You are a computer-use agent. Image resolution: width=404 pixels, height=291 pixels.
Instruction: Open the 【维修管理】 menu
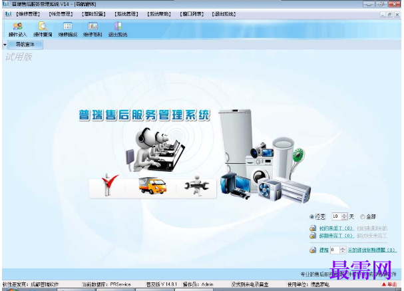(28, 14)
